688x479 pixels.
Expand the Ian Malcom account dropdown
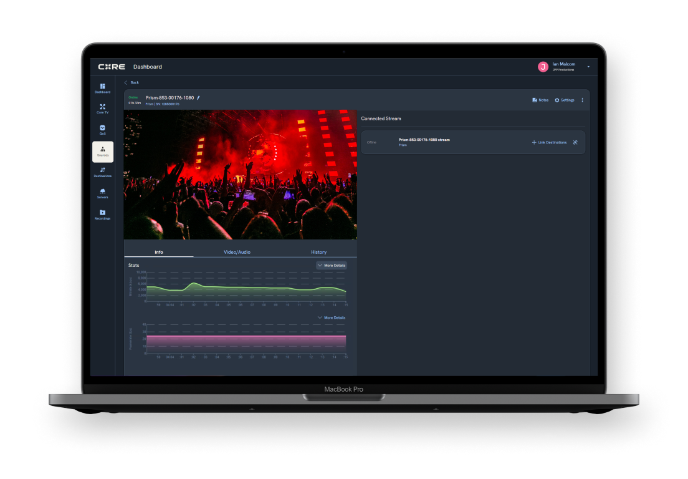point(588,67)
